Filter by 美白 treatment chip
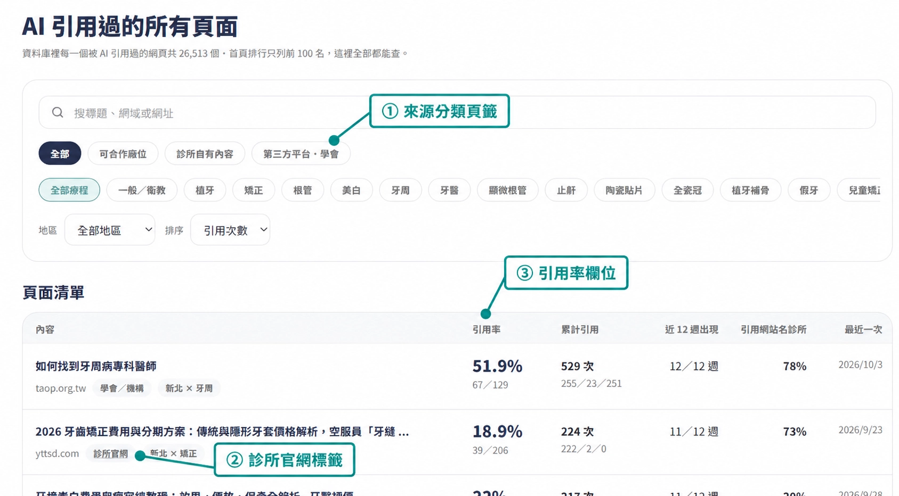 click(x=351, y=190)
